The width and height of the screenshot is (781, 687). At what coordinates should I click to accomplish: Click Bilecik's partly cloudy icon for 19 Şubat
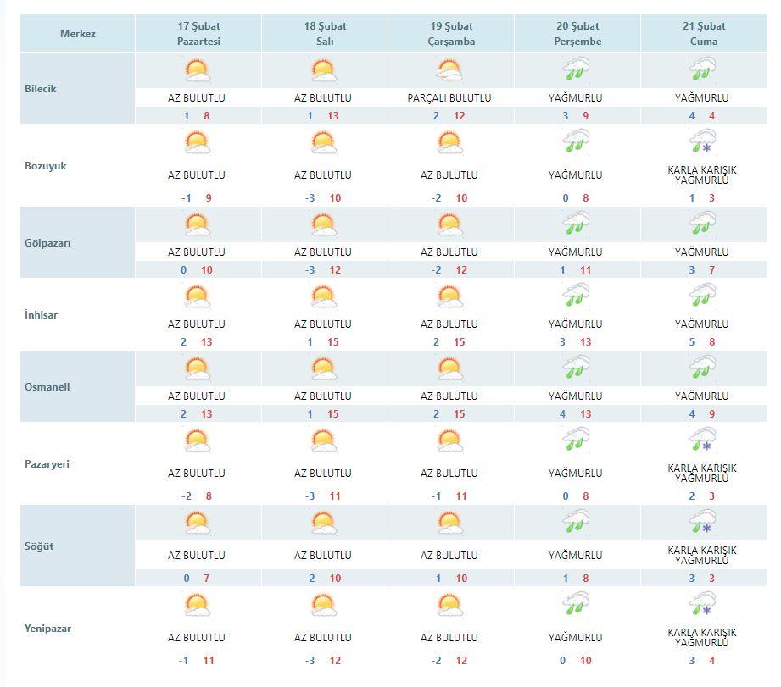pyautogui.click(x=449, y=70)
